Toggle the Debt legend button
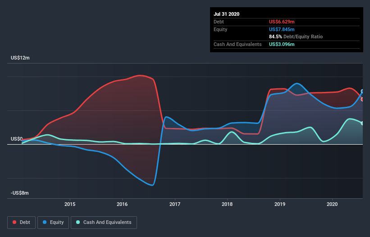The image size is (370, 237). pos(22,223)
